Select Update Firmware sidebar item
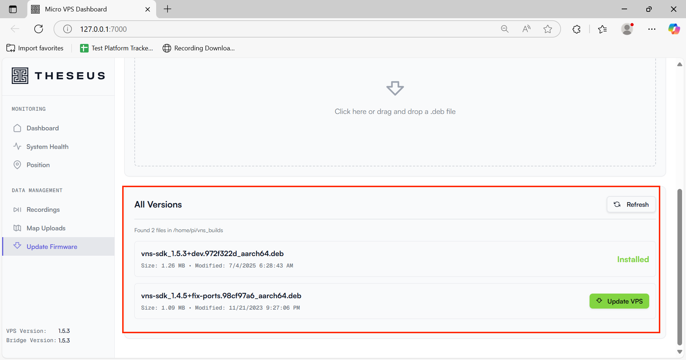 (52, 247)
